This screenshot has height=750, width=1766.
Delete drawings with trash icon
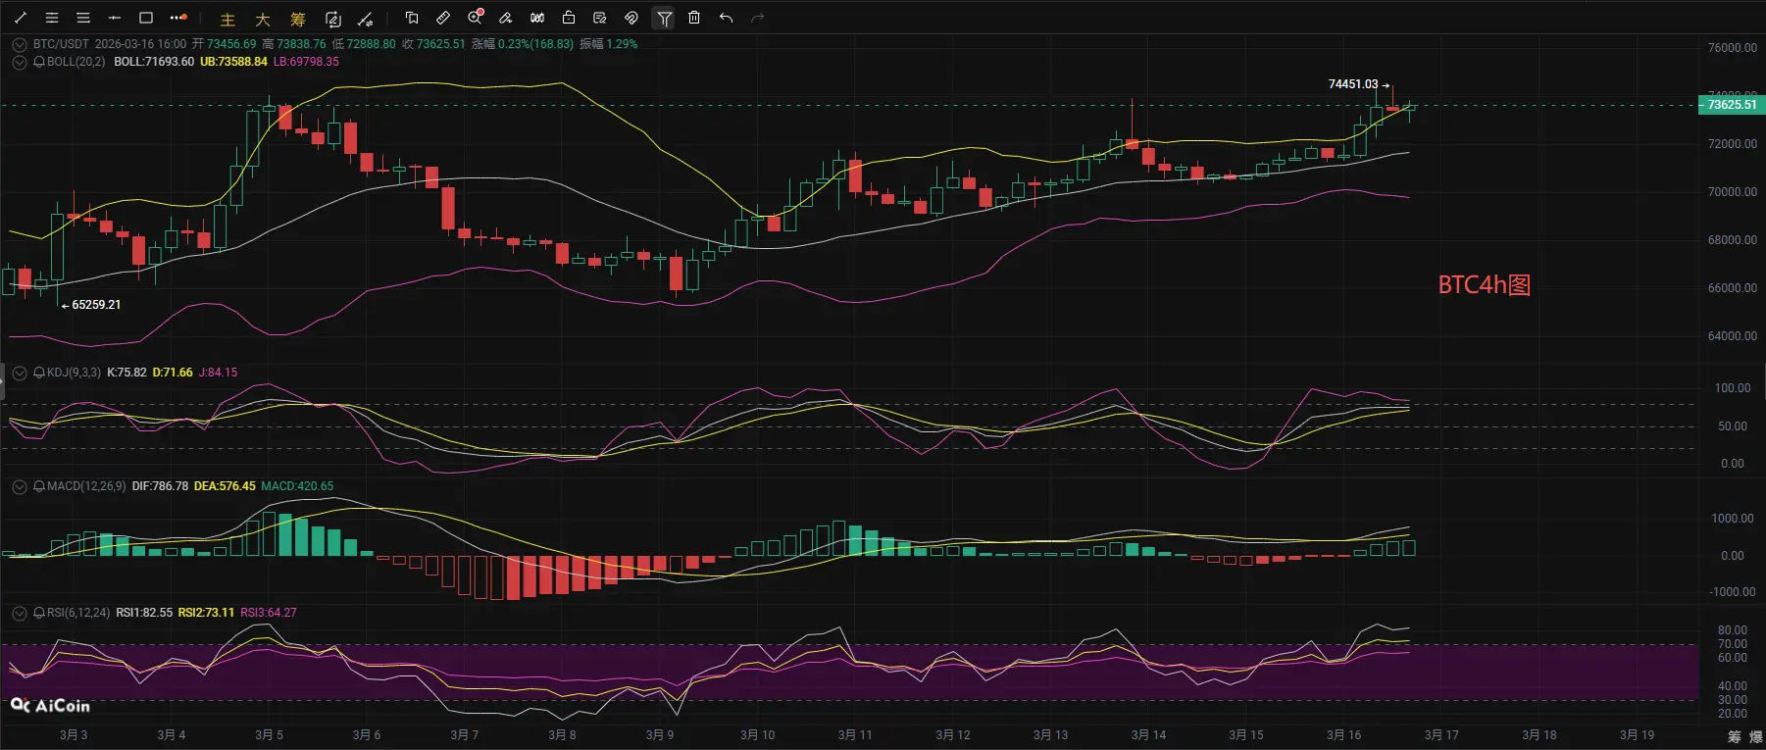(694, 18)
